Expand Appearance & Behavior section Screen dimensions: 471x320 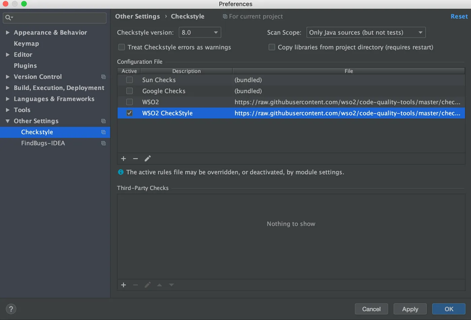[x=8, y=32]
